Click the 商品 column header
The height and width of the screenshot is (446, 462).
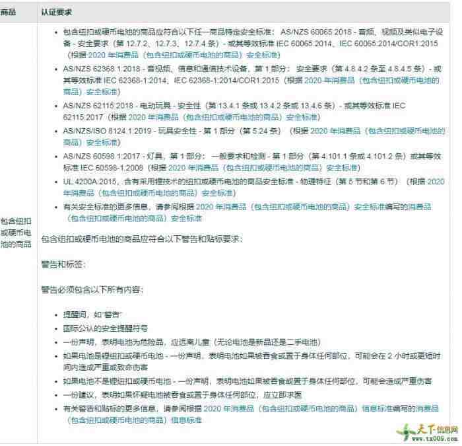click(x=8, y=12)
